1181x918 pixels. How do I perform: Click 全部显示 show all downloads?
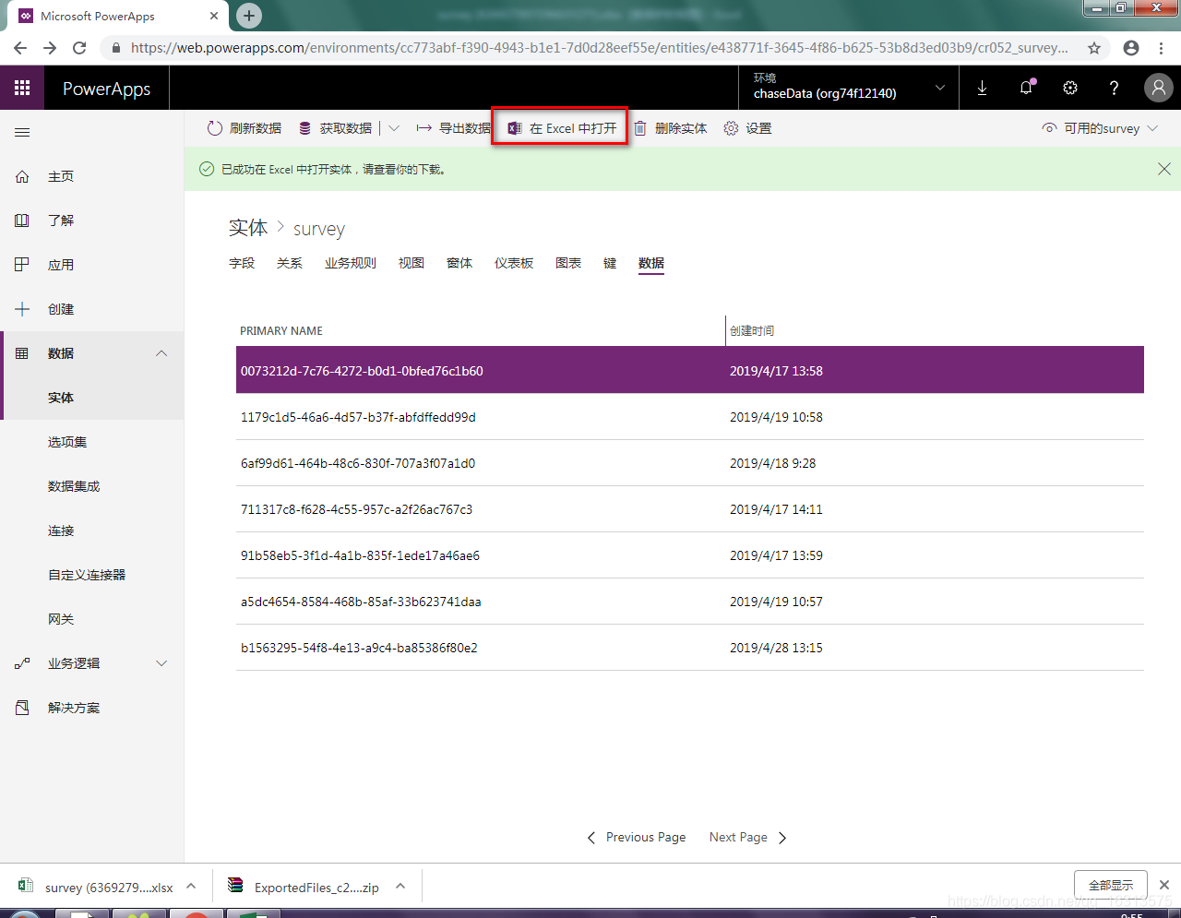[x=1111, y=885]
